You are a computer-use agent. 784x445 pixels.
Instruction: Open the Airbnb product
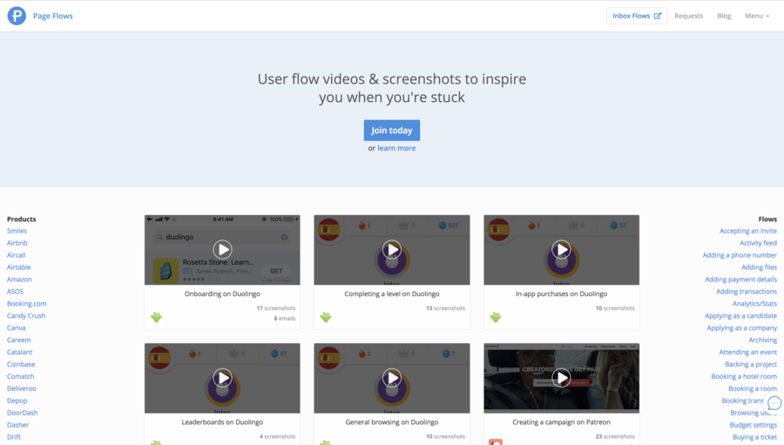[17, 243]
